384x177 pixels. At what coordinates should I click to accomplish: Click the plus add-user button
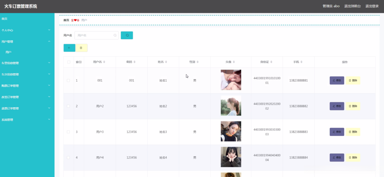(x=69, y=48)
